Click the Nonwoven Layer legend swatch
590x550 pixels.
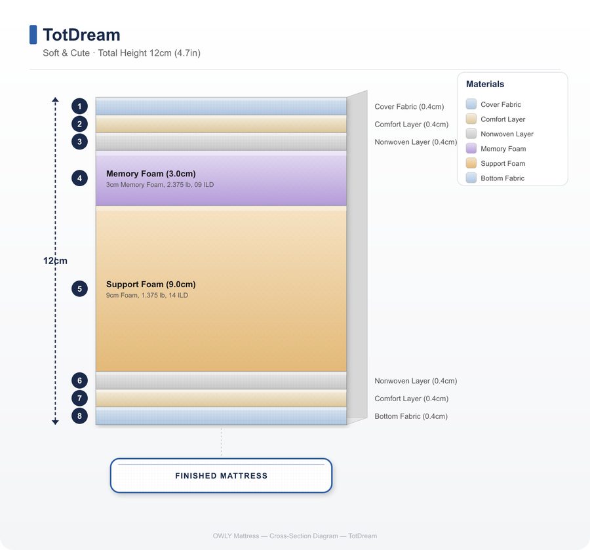471,134
